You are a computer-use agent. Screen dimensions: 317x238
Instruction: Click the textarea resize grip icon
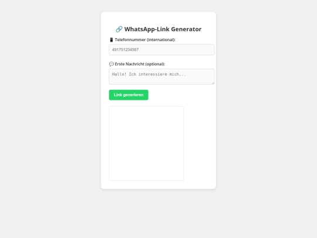(213, 83)
